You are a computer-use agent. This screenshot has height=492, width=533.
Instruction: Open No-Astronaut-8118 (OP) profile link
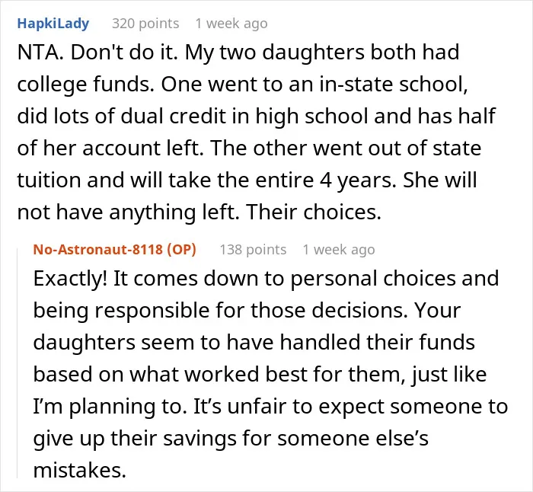tap(114, 250)
